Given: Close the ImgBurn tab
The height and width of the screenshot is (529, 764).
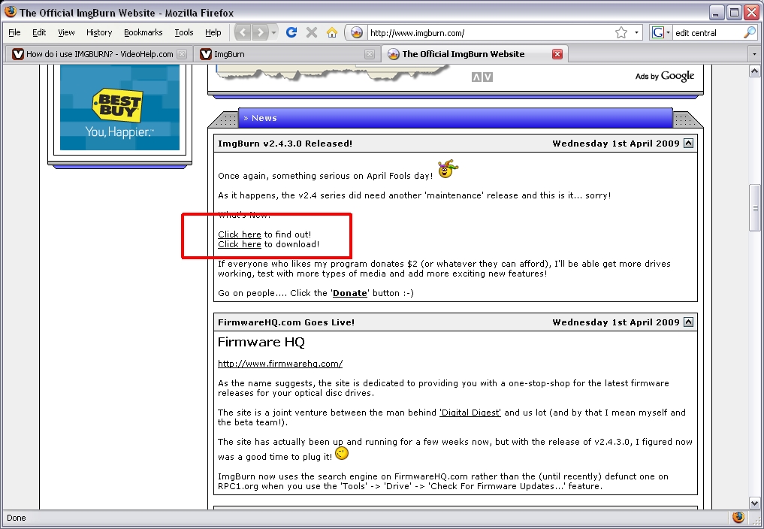Looking at the screenshot, I should [x=370, y=54].
